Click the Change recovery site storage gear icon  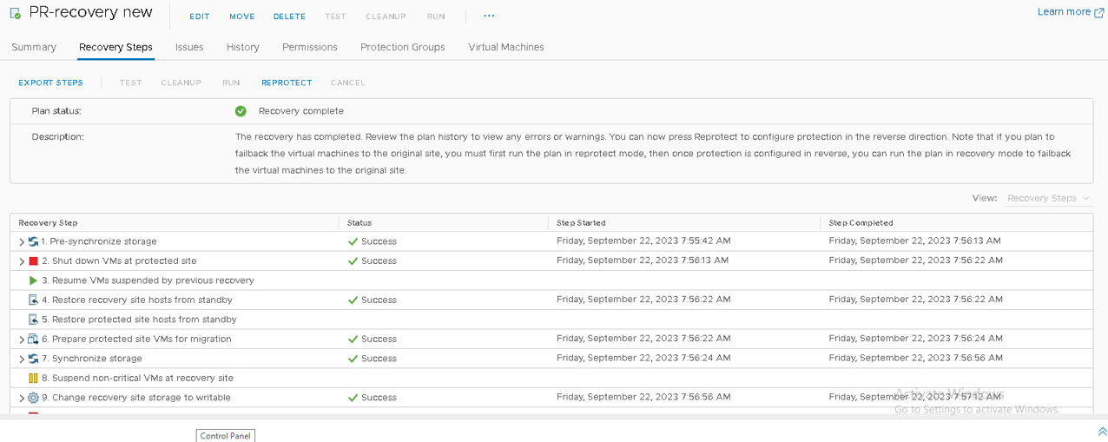pyautogui.click(x=33, y=398)
